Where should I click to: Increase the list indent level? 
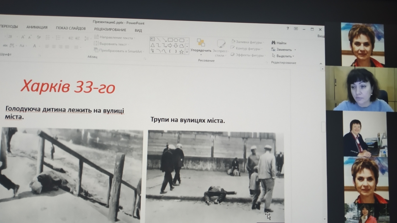click(x=78, y=38)
